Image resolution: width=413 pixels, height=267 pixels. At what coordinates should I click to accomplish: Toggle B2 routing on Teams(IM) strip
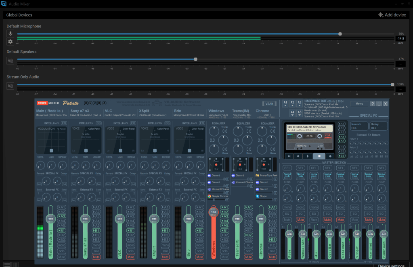click(248, 235)
